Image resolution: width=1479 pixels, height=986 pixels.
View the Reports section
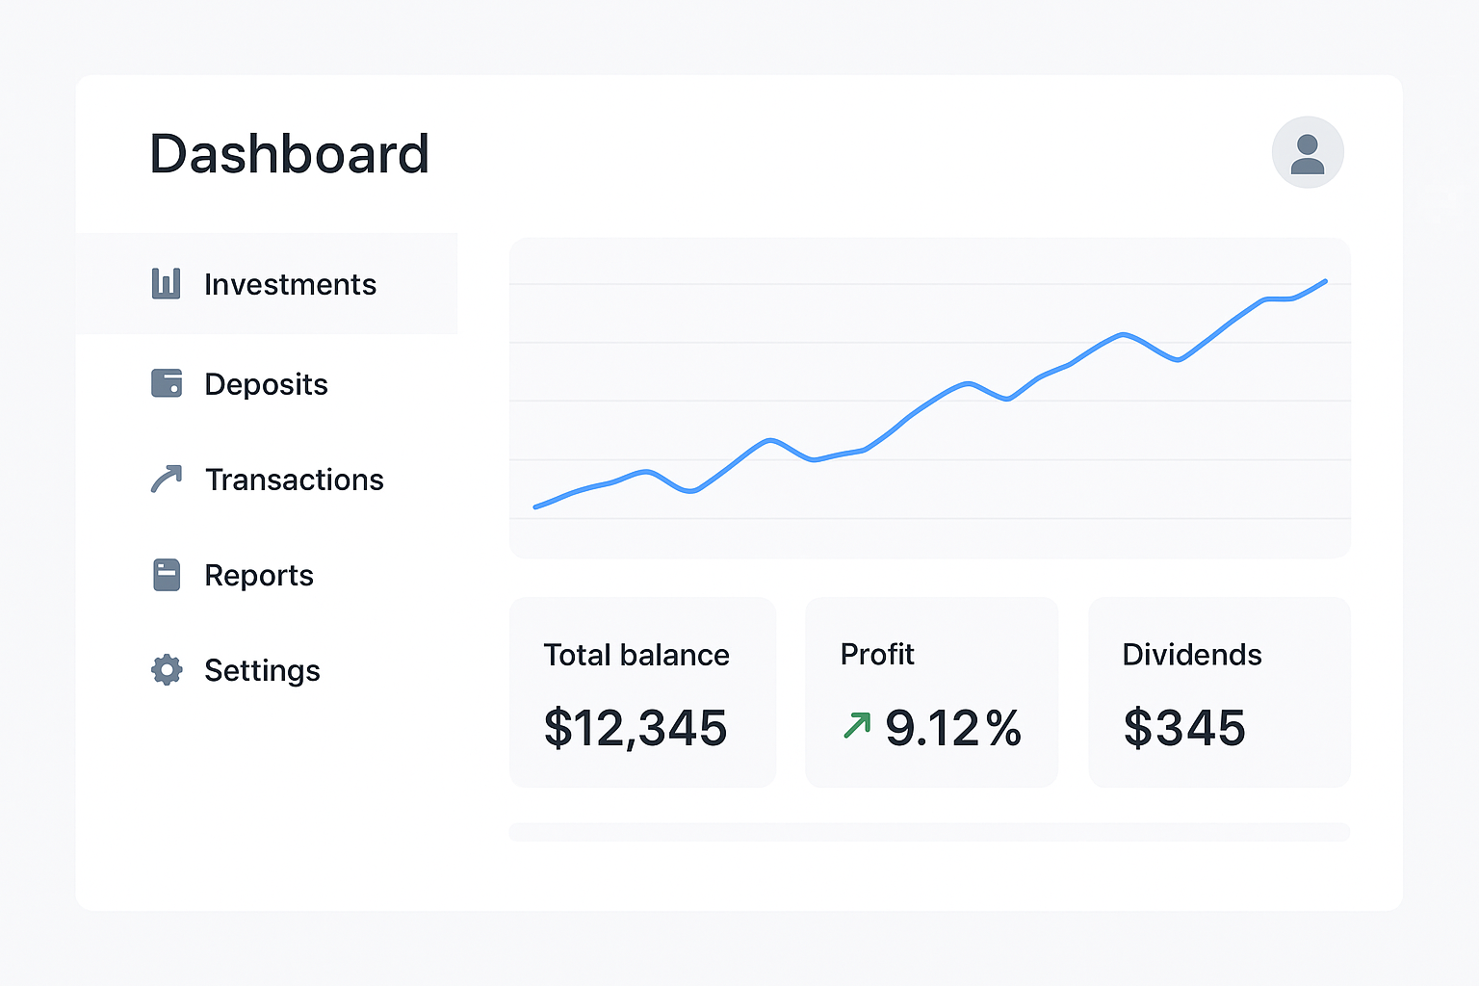(258, 574)
